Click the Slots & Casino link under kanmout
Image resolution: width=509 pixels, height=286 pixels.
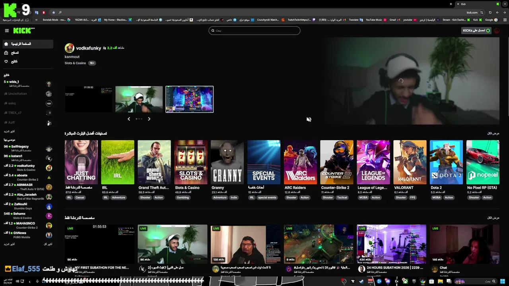click(75, 63)
